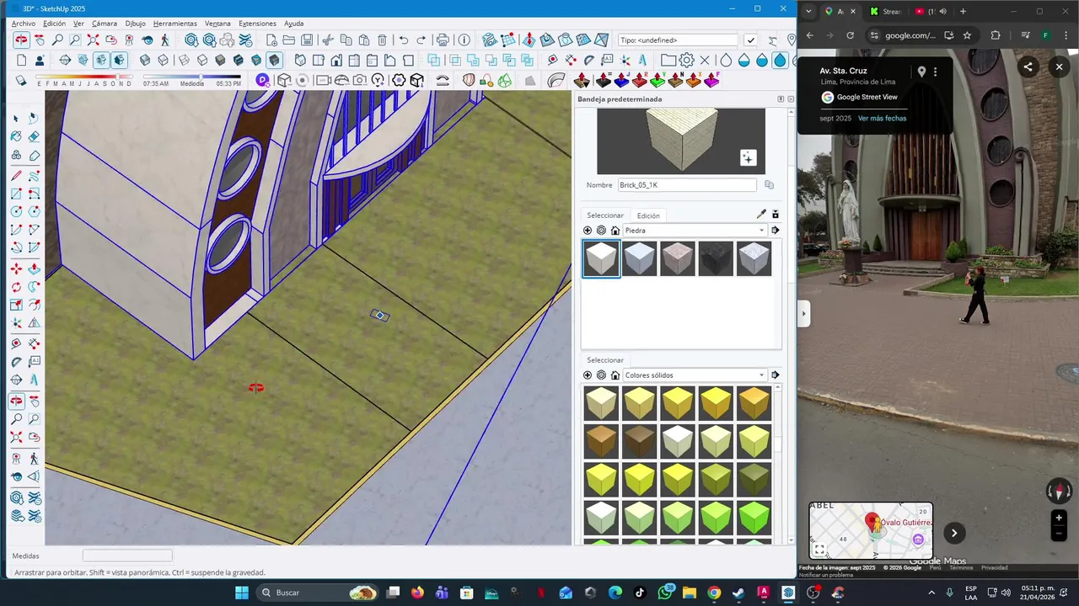
Task: Show hidden system tray icons
Action: 931,593
